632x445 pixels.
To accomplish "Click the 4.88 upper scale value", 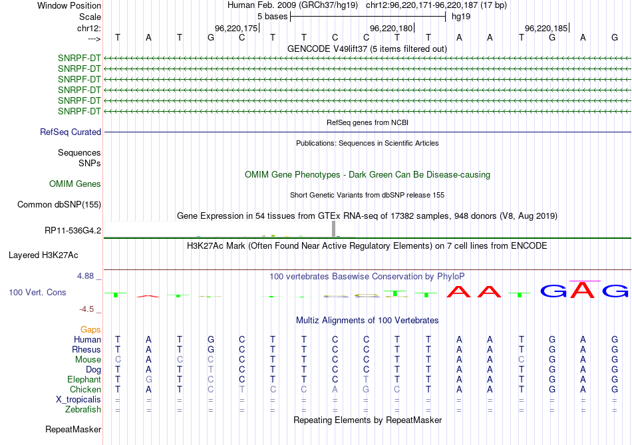I will pyautogui.click(x=85, y=276).
